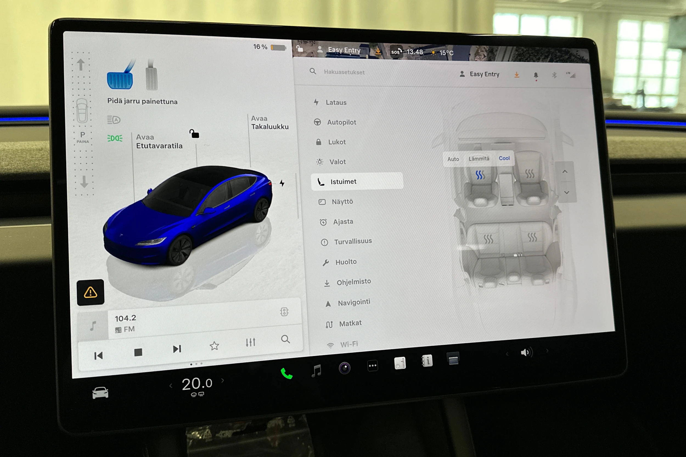Viewport: 686px width, 457px height.
Task: Adjust the media volume speaker control
Action: click(527, 352)
